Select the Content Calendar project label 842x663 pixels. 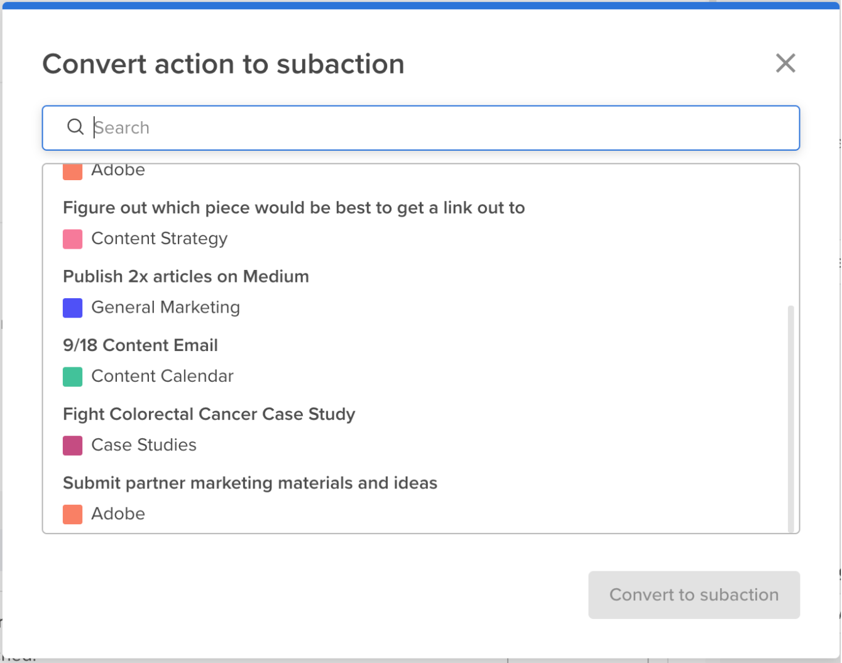coord(163,376)
